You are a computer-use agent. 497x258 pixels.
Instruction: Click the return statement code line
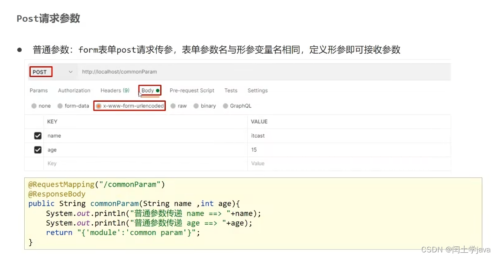click(123, 232)
